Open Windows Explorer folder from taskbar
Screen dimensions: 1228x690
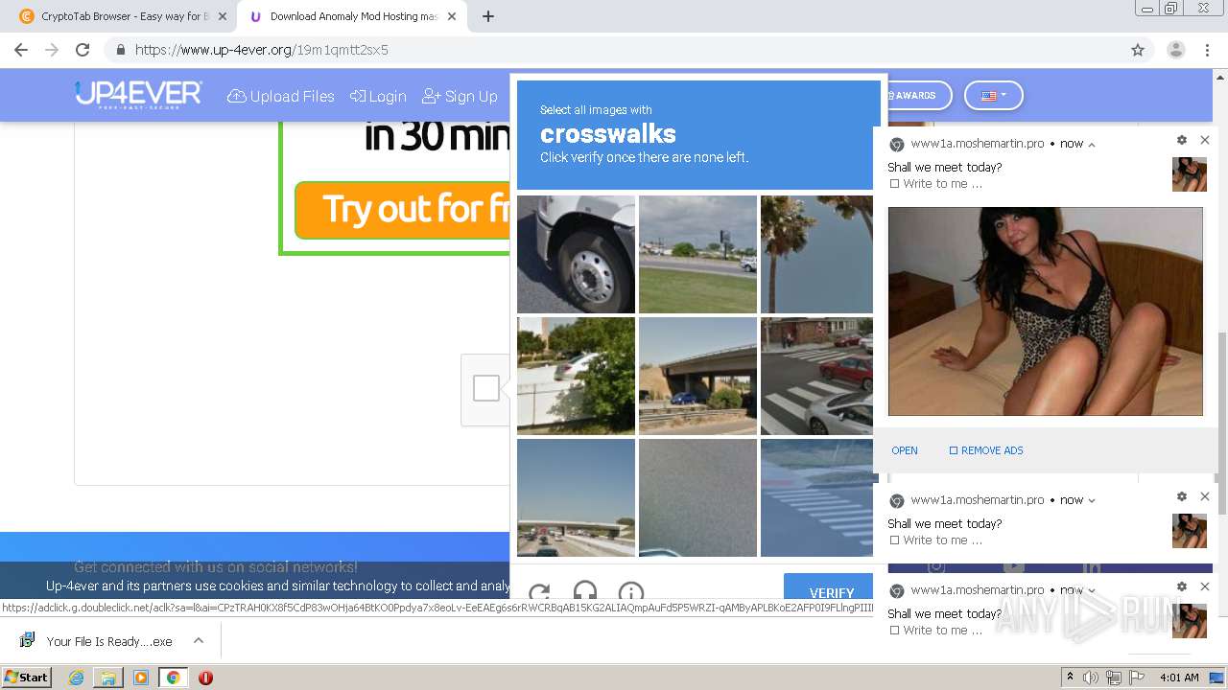[x=108, y=678]
